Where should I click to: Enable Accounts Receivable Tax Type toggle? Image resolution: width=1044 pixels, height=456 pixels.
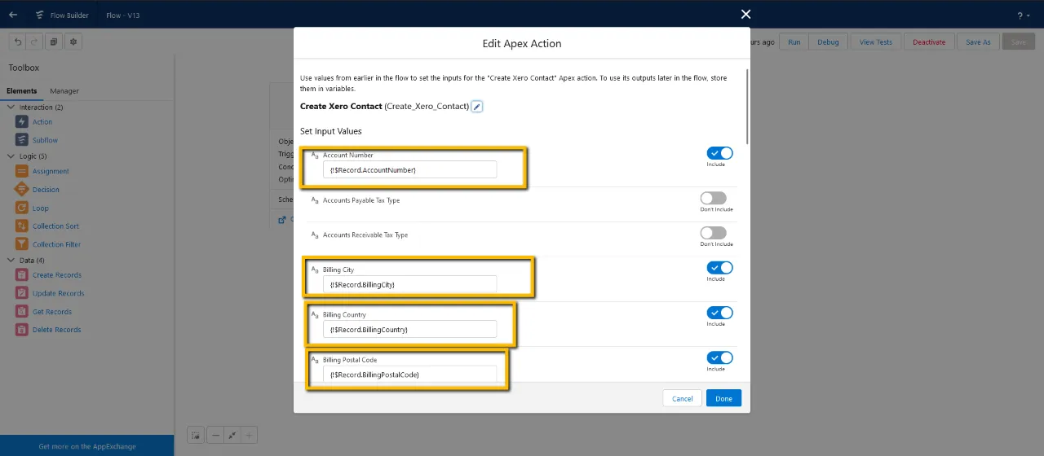point(713,233)
